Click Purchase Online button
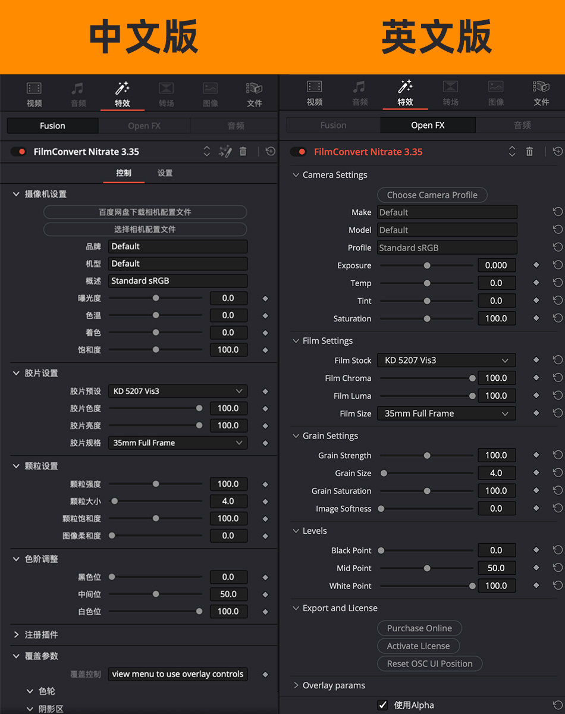The width and height of the screenshot is (565, 714). tap(419, 628)
